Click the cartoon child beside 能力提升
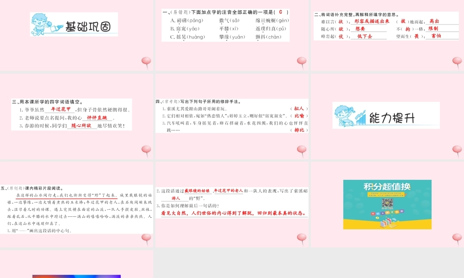Viewport: 464px width, 278px height. pos(345,116)
